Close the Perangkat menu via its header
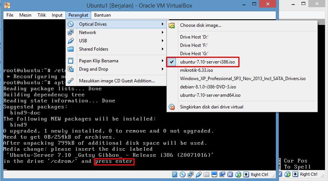The width and height of the screenshot is (328, 181). (78, 15)
